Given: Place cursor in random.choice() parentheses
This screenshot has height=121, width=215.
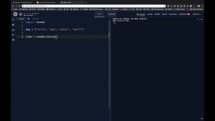Looking at the screenshot, I should tap(56, 37).
